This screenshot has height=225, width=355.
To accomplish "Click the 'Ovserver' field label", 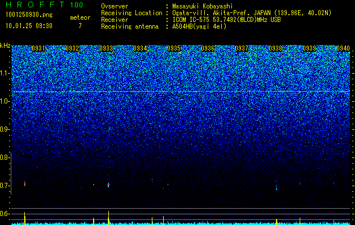I will point(115,6).
